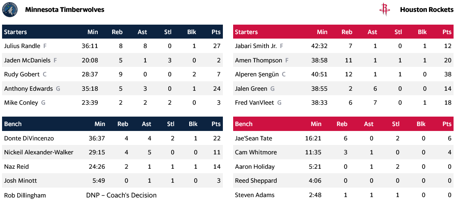Sort Rockets bench by Stl column
This screenshot has height=202, width=463.
pyautogui.click(x=396, y=124)
